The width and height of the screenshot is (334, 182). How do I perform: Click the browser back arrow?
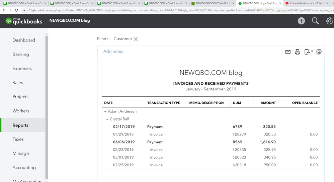[x=4, y=10]
